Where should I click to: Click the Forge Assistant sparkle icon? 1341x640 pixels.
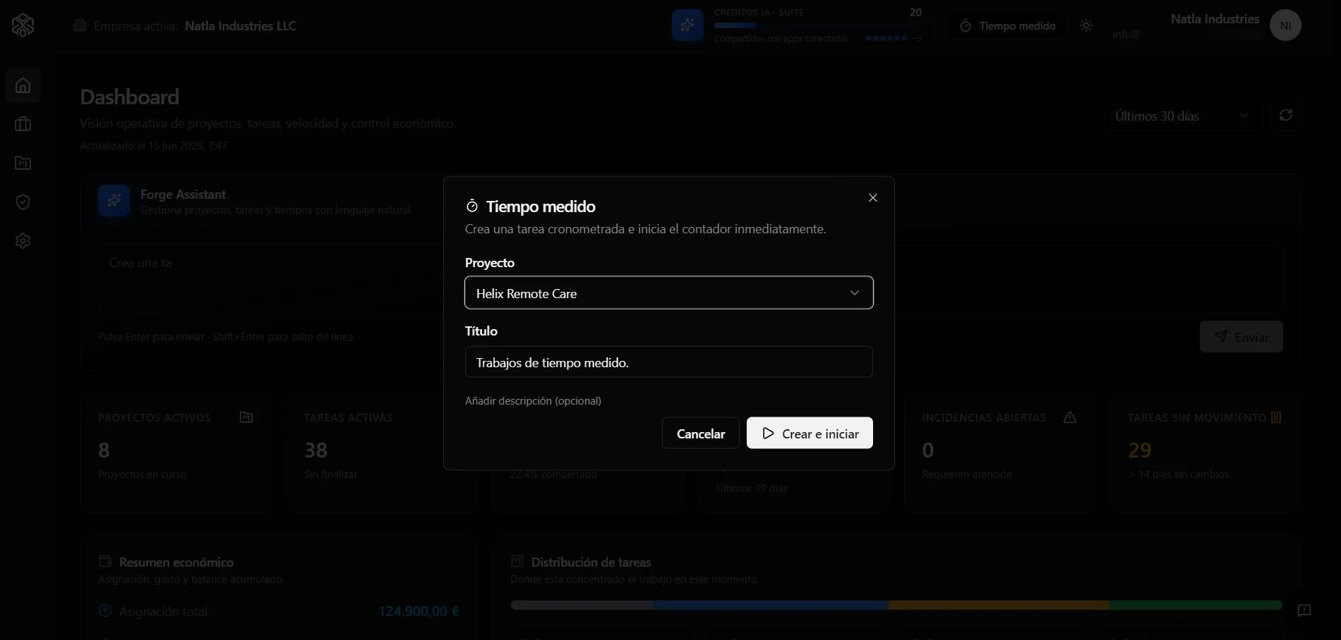tap(114, 201)
